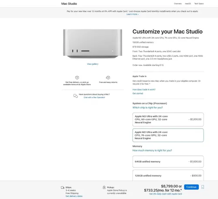Select M2 Ultra 76-core GPU chip option
Screen dimensions: 218x199
point(168,135)
